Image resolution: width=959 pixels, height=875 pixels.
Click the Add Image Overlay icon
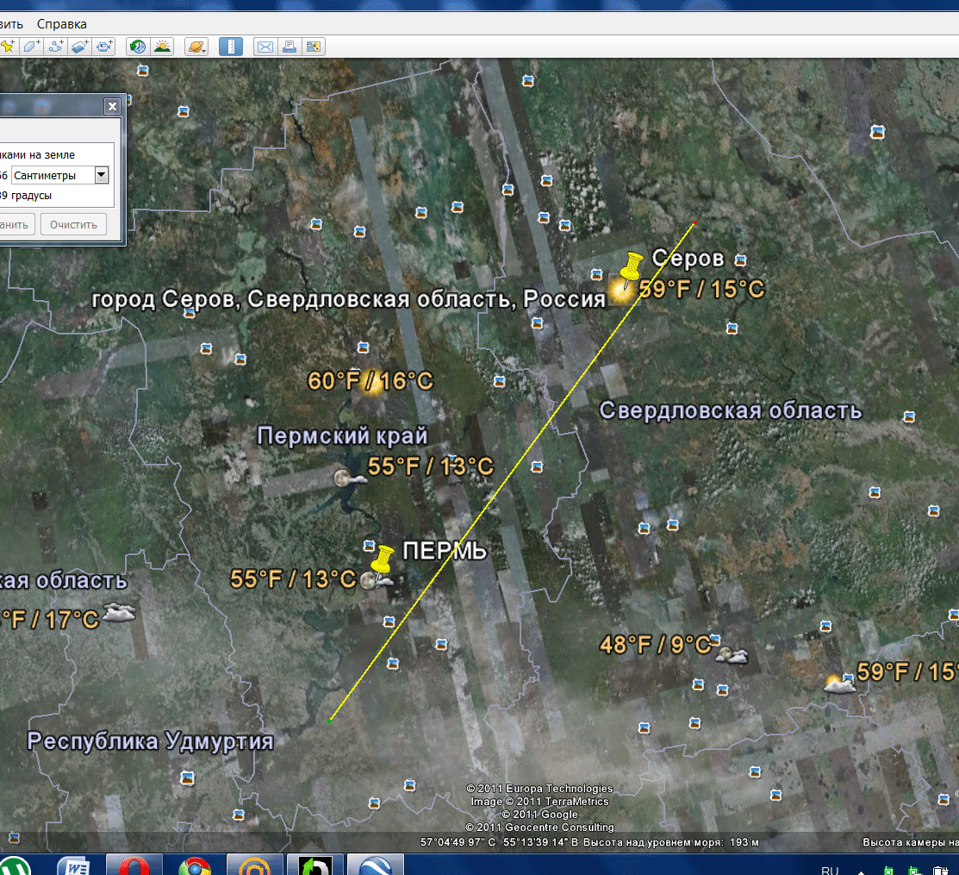click(80, 47)
